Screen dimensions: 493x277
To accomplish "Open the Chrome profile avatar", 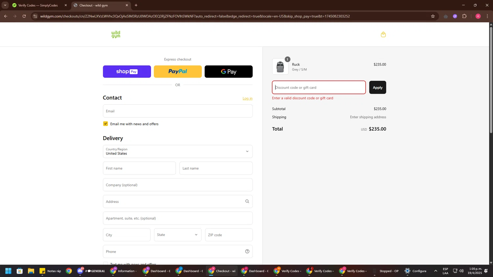I will (x=478, y=16).
